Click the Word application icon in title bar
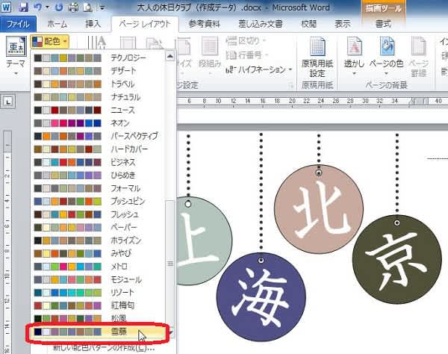Screen dimensions: 448x354 (x=7, y=7)
